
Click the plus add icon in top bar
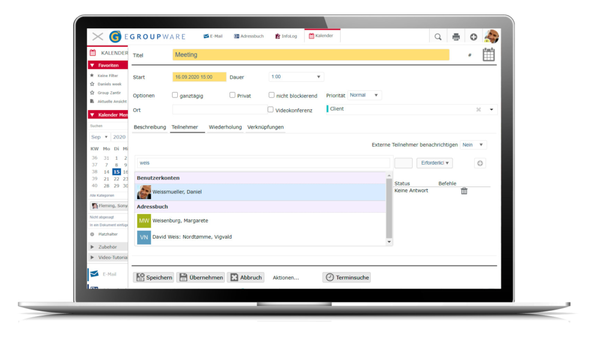(x=474, y=37)
